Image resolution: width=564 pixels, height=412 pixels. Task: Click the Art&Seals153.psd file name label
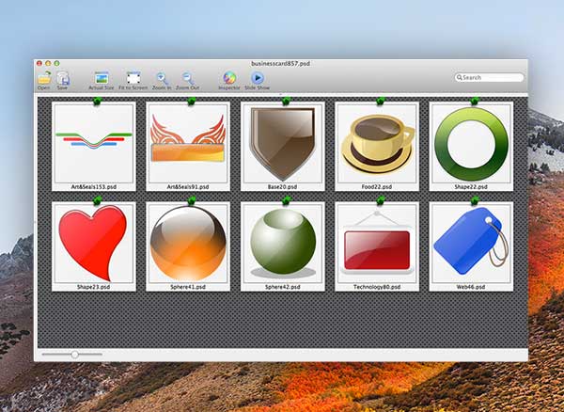pyautogui.click(x=93, y=187)
